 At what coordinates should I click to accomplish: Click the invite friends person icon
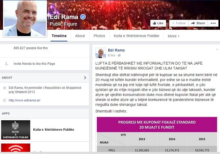(6, 64)
